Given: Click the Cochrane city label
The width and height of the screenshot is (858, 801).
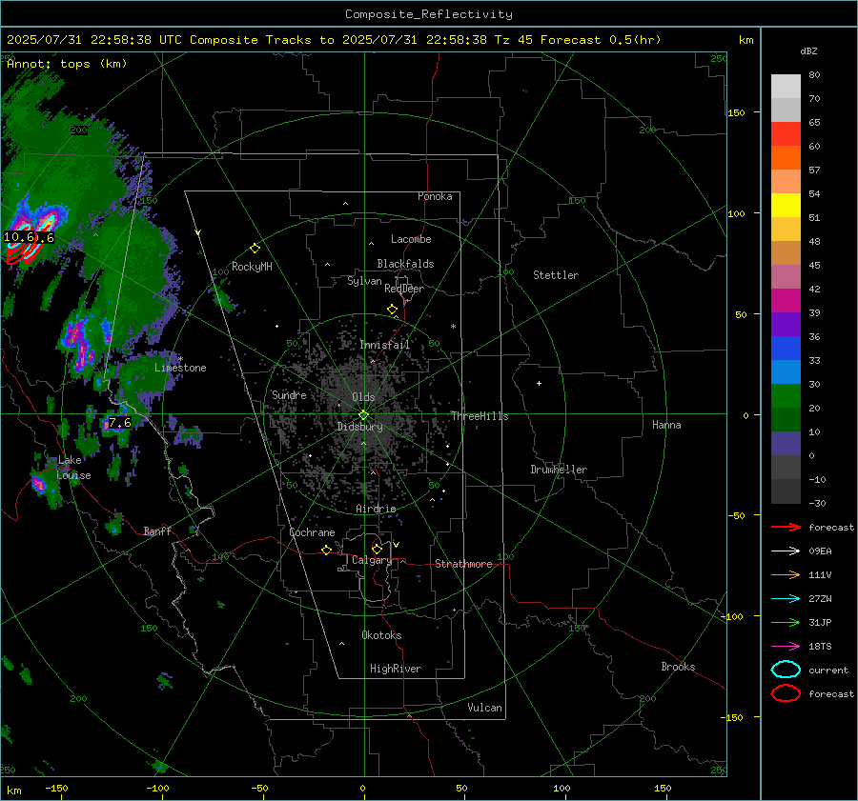Looking at the screenshot, I should point(312,532).
